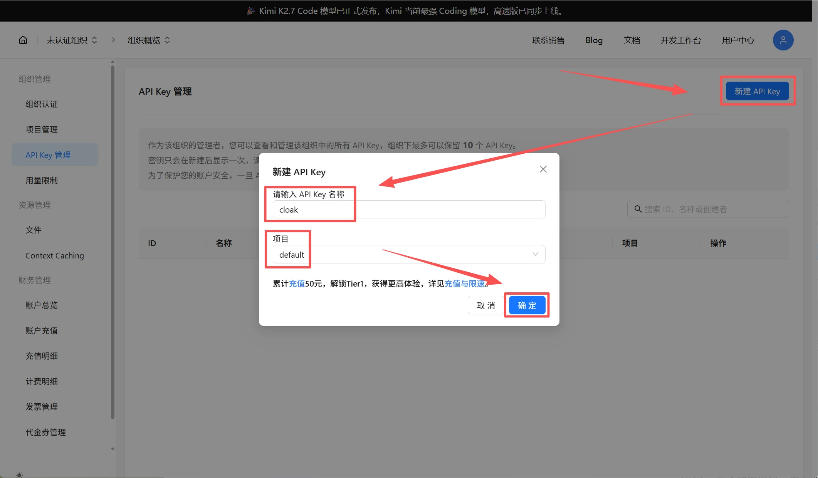
Task: Click the 操作 column header
Action: [718, 243]
